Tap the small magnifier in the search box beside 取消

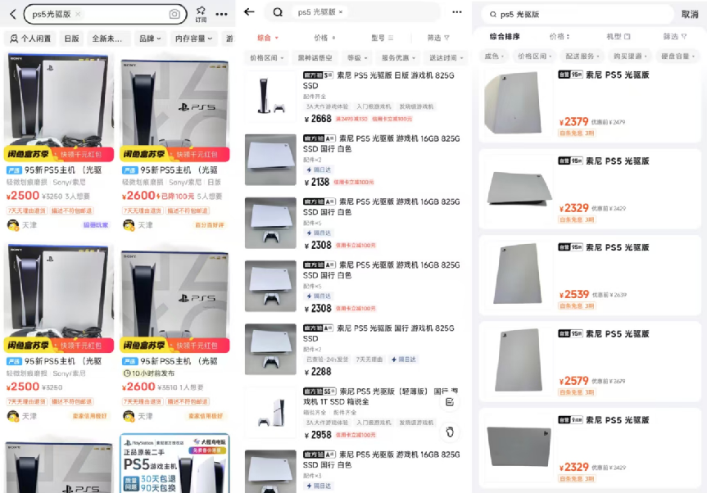coord(493,15)
